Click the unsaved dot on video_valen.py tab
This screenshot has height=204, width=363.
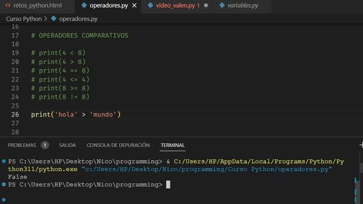point(206,5)
